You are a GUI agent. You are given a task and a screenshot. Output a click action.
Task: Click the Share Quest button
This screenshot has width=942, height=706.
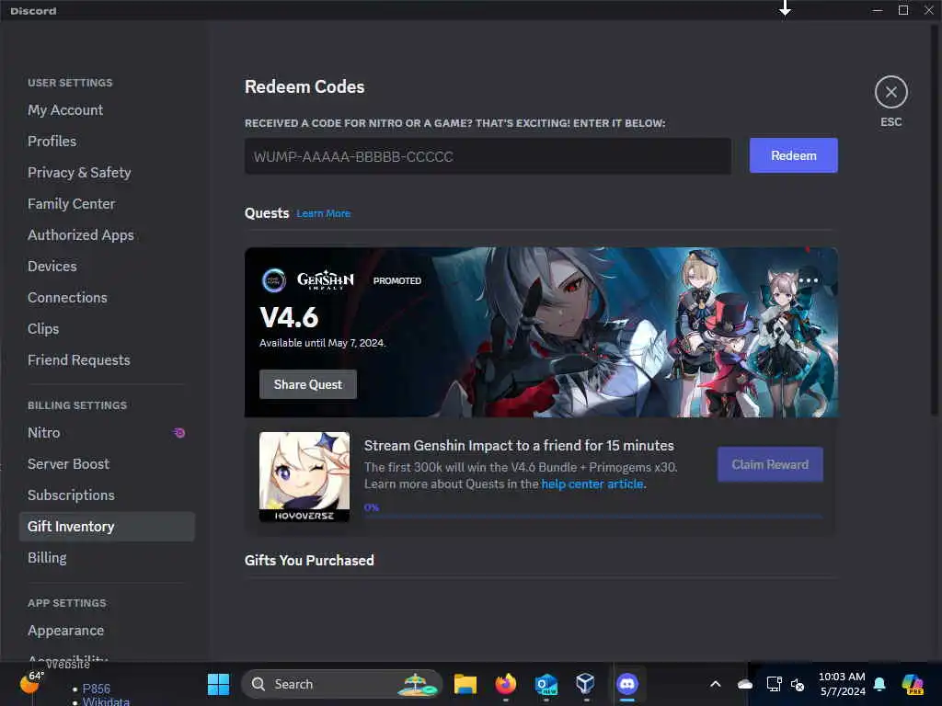[x=307, y=384]
